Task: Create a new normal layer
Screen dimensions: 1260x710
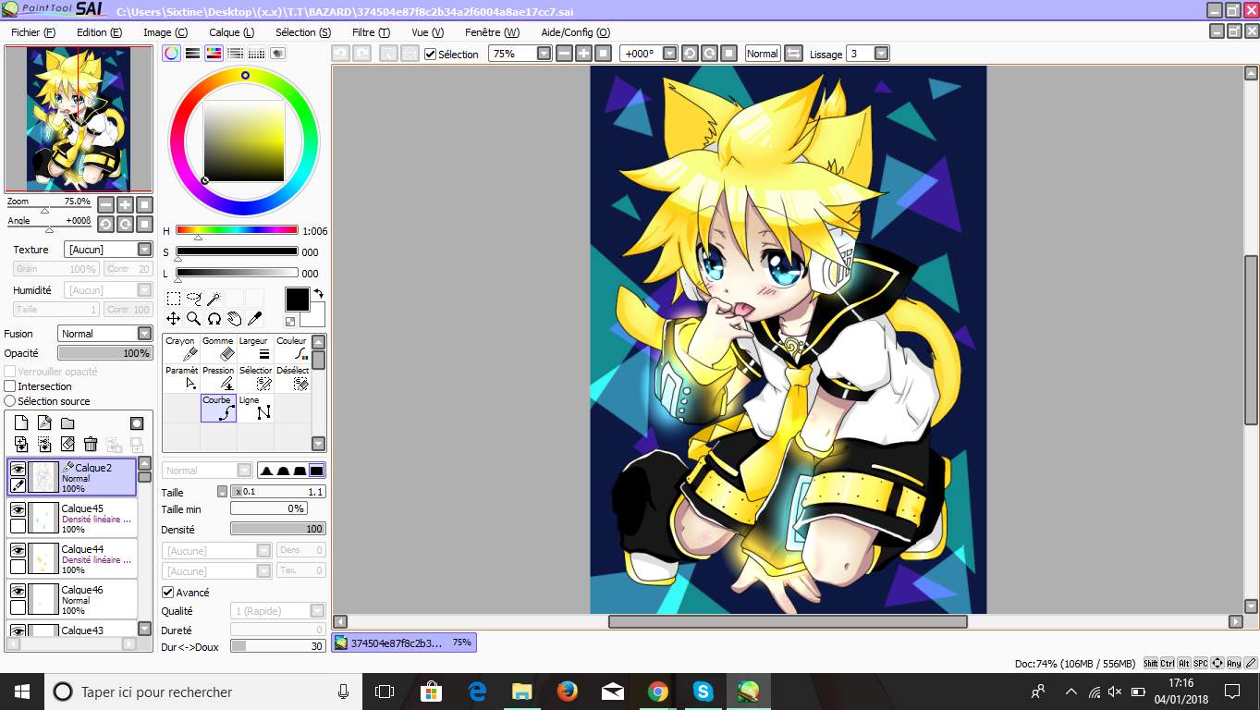Action: tap(21, 423)
